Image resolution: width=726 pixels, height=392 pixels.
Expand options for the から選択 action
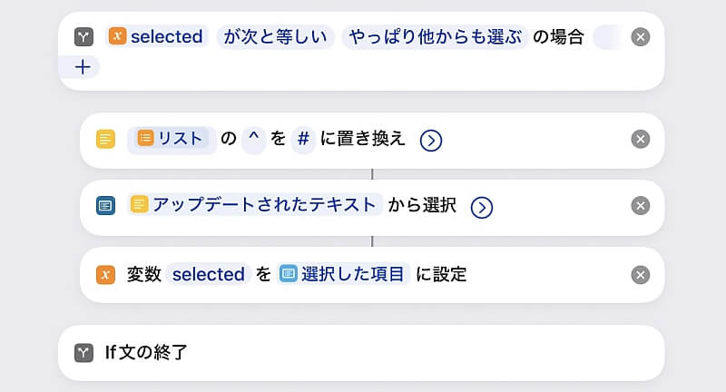[482, 208]
